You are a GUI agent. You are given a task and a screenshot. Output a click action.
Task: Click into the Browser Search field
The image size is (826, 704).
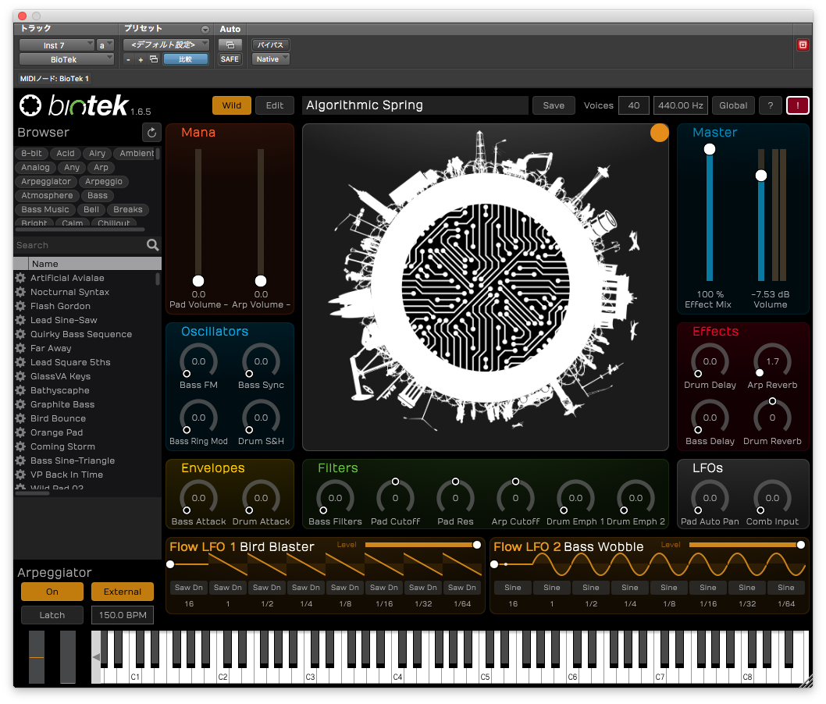point(80,245)
